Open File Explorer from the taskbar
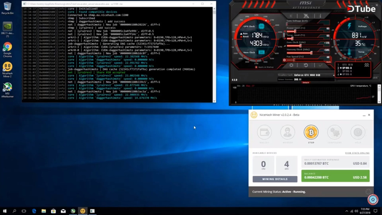 tap(44, 211)
